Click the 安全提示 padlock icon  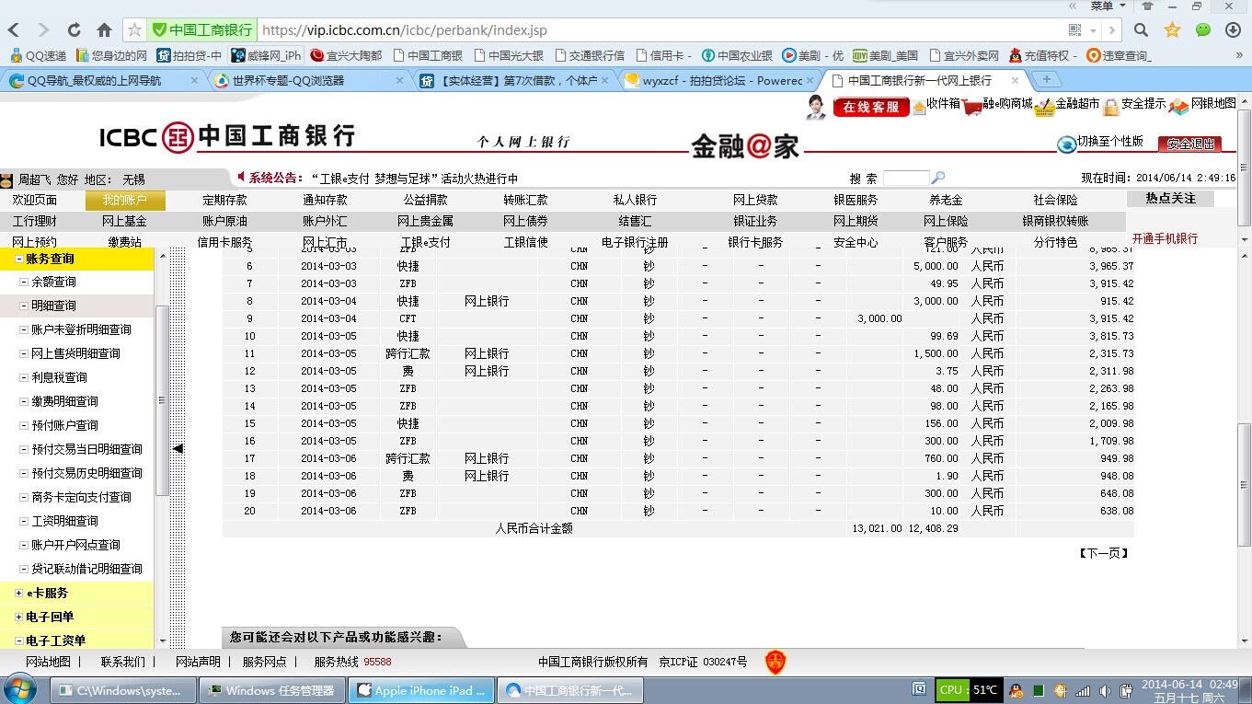click(1111, 107)
